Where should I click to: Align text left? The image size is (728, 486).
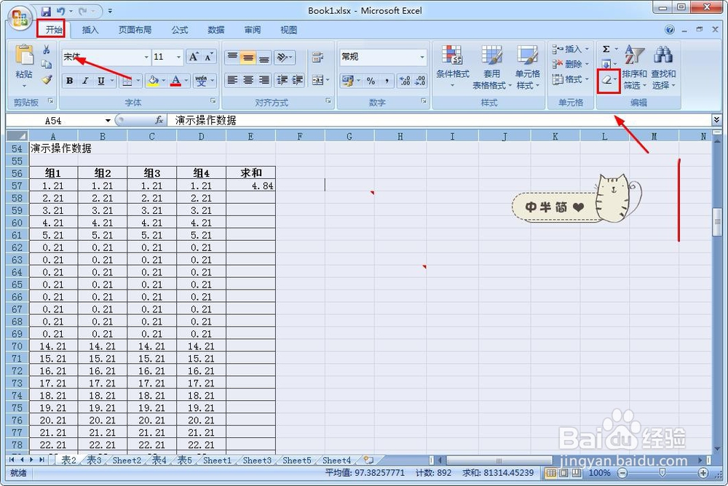click(x=232, y=80)
